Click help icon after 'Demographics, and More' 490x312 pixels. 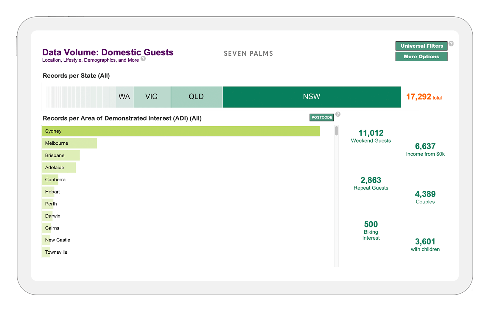pos(143,59)
